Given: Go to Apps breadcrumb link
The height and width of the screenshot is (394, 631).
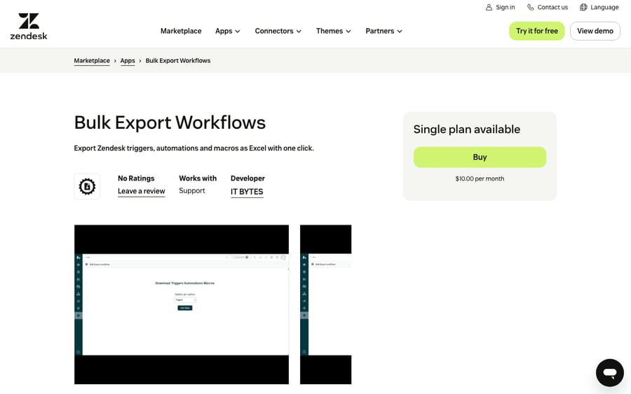Looking at the screenshot, I should (128, 61).
